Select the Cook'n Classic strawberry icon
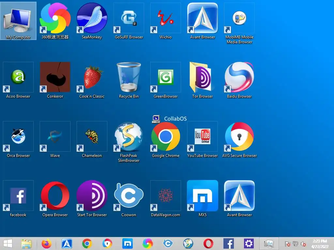 [x=92, y=80]
